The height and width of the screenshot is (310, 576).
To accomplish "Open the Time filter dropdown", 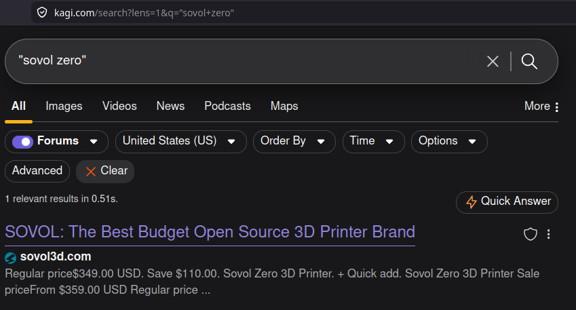I will [373, 141].
